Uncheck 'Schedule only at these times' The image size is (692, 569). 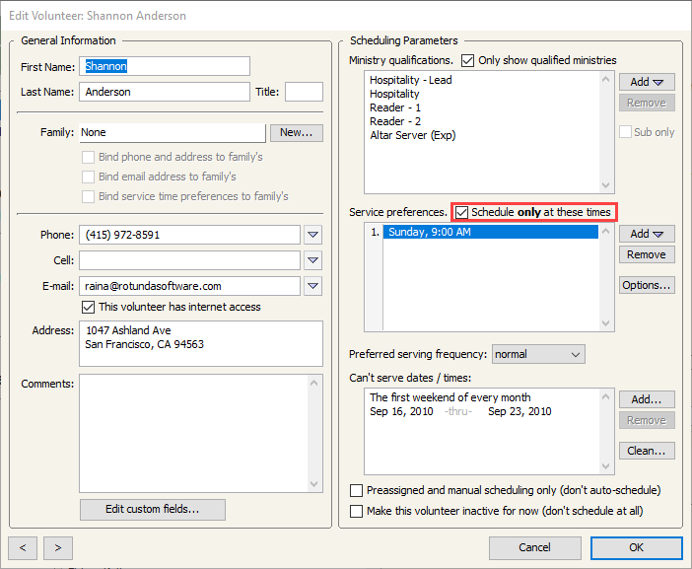click(461, 212)
